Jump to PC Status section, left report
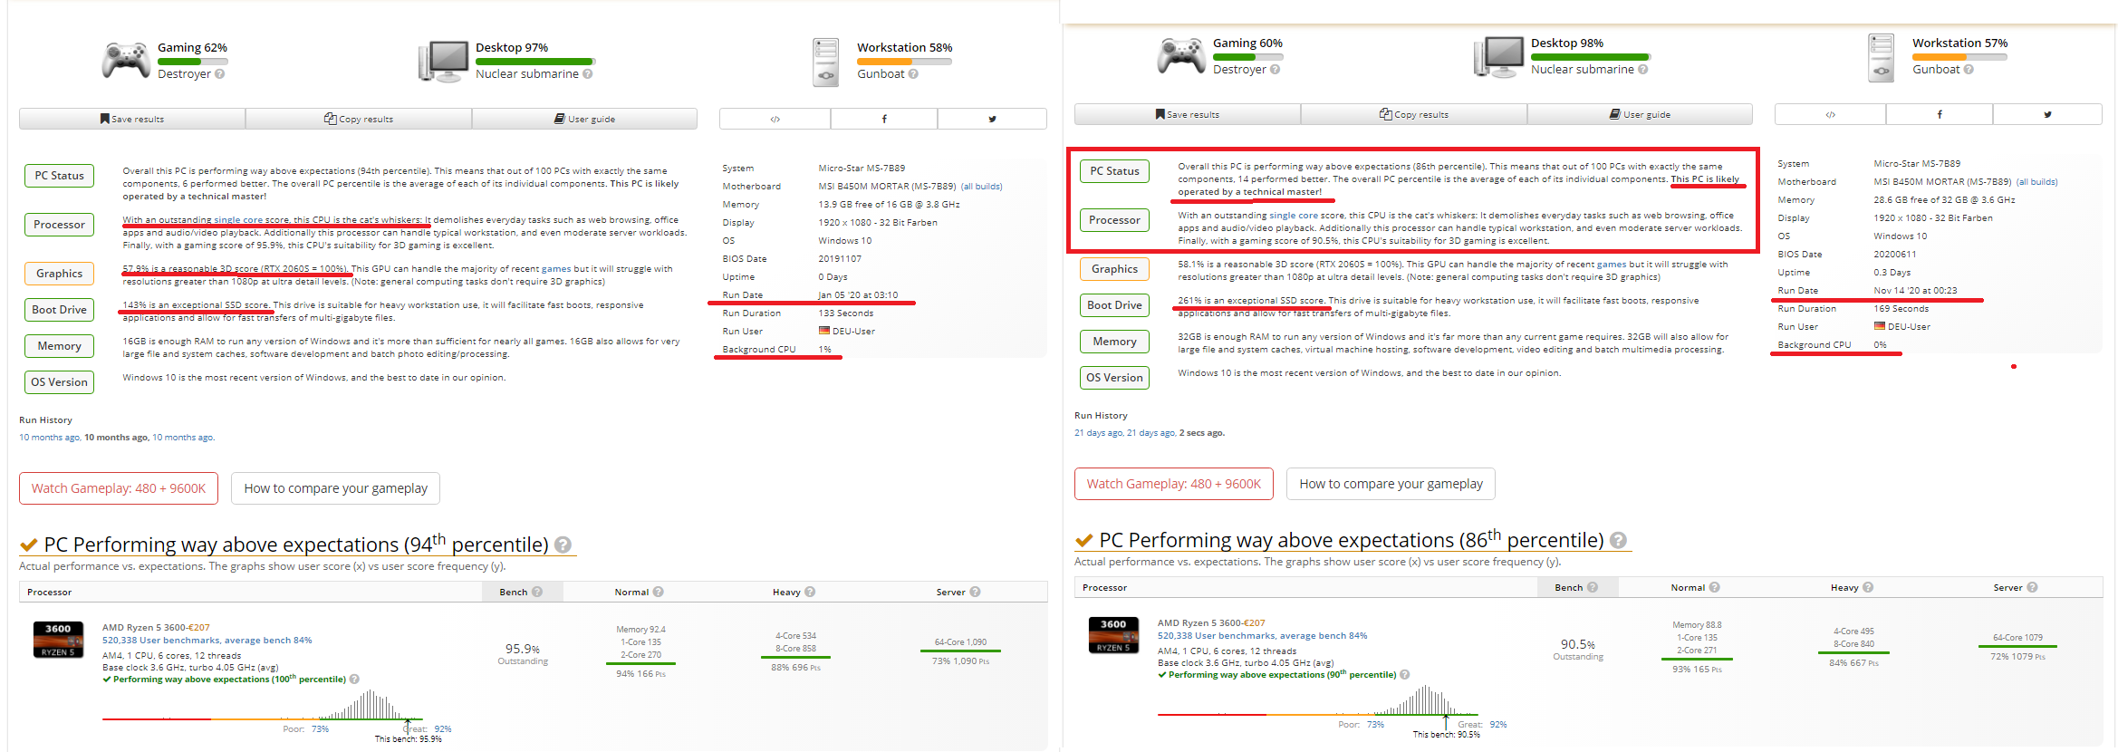 (x=59, y=176)
